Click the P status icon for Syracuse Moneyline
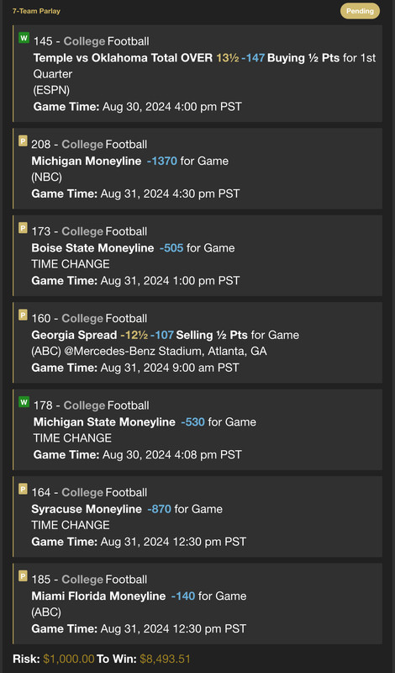Screen dimensions: 395x673 coord(23,489)
